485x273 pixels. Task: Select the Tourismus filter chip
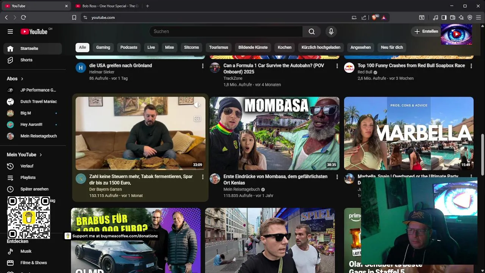coord(219,47)
